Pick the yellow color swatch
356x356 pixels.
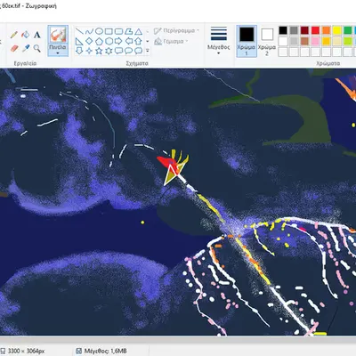coord(336,30)
